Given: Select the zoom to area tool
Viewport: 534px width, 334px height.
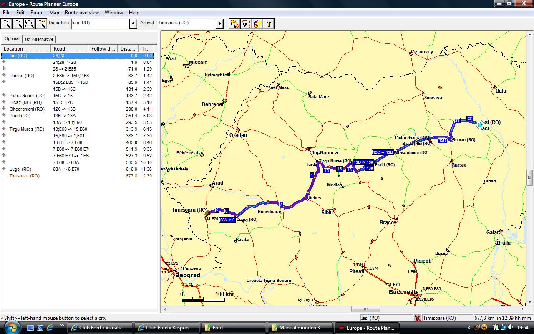Looking at the screenshot, I should [x=30, y=24].
